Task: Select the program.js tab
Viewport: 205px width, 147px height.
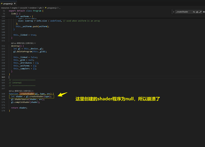Action: 8,3
